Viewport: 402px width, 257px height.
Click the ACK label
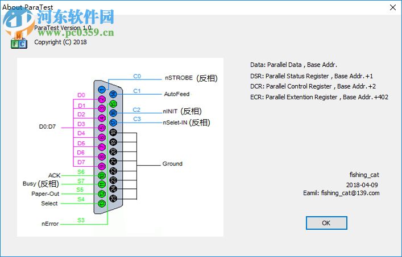pos(55,175)
